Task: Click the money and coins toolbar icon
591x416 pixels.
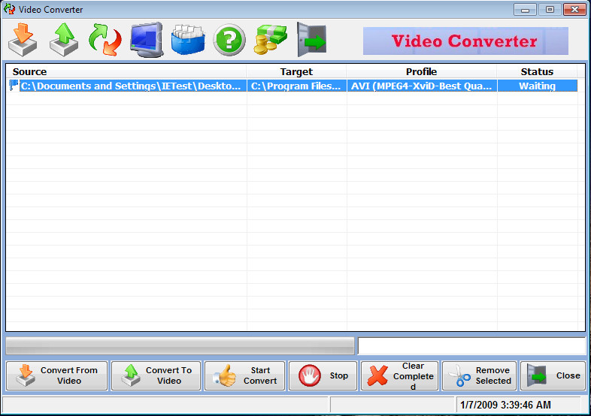Action: tap(270, 40)
